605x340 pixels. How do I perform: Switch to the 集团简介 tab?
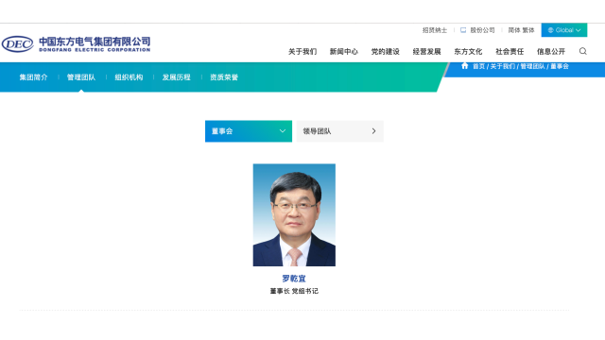click(34, 77)
